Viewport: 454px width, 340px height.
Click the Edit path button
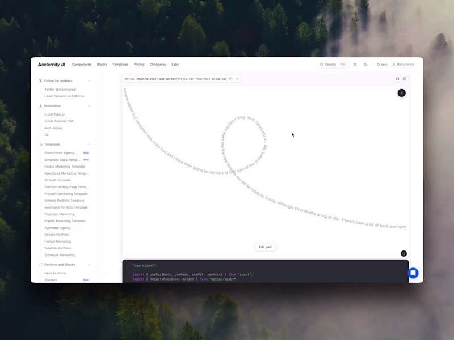point(265,247)
